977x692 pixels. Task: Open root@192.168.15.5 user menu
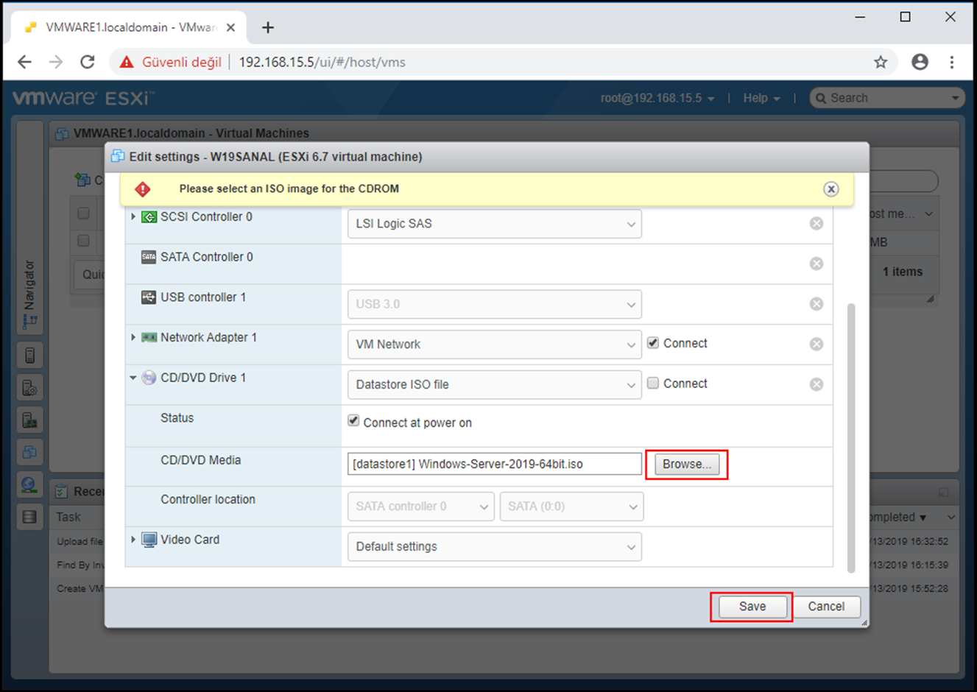pyautogui.click(x=657, y=98)
